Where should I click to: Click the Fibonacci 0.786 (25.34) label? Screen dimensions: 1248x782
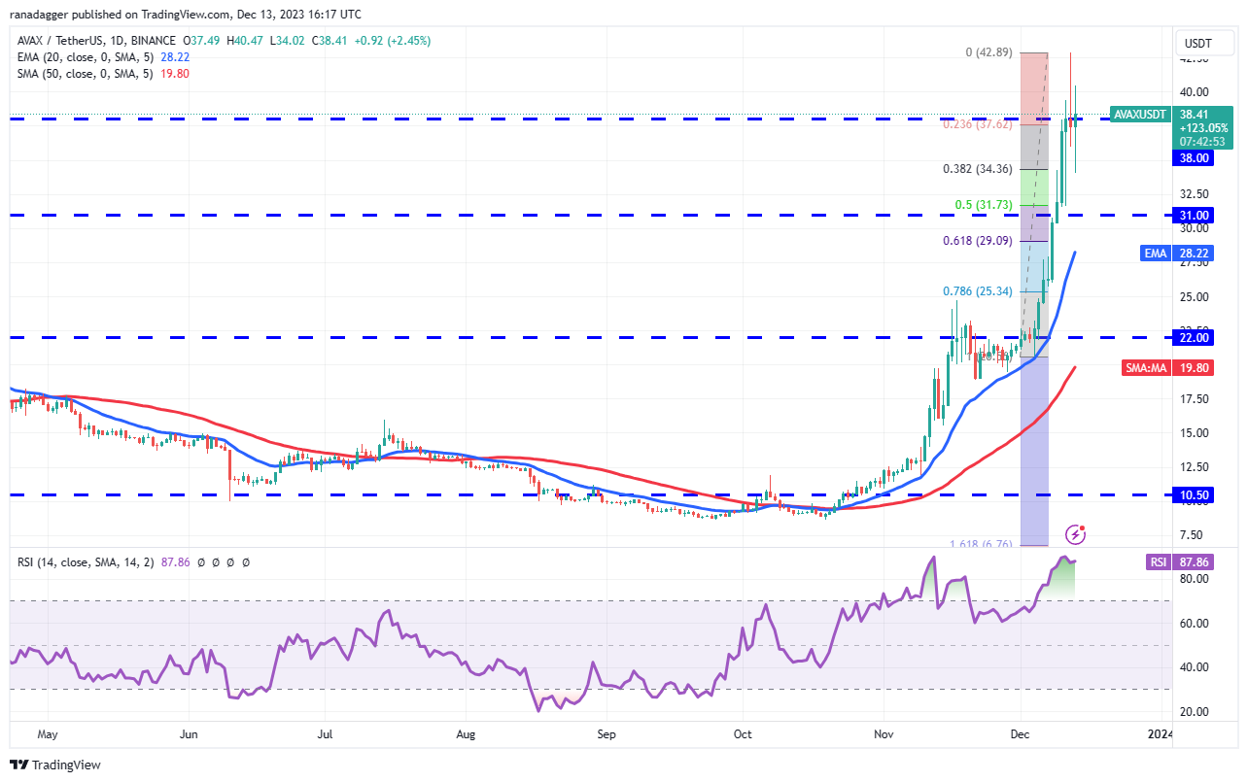977,290
